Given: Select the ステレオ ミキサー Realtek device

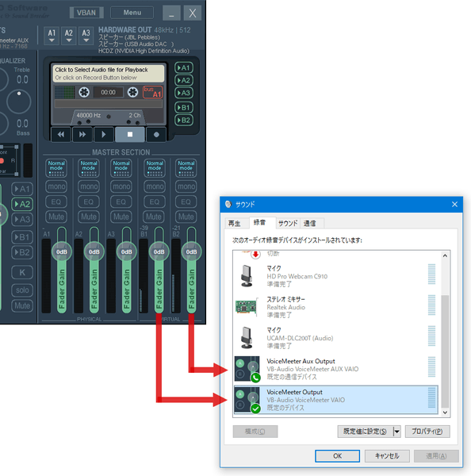Looking at the screenshot, I should pyautogui.click(x=335, y=307).
